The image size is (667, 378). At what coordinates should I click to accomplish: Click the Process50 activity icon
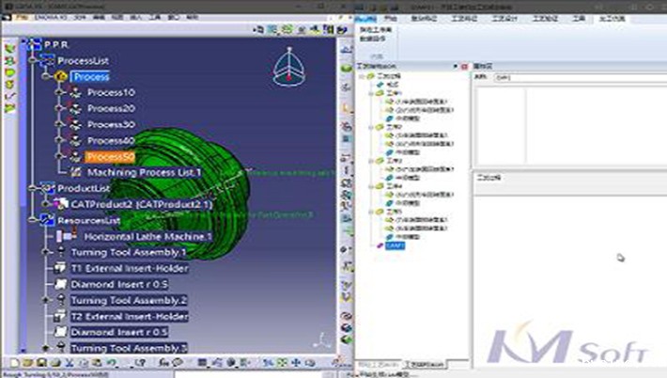(x=74, y=157)
